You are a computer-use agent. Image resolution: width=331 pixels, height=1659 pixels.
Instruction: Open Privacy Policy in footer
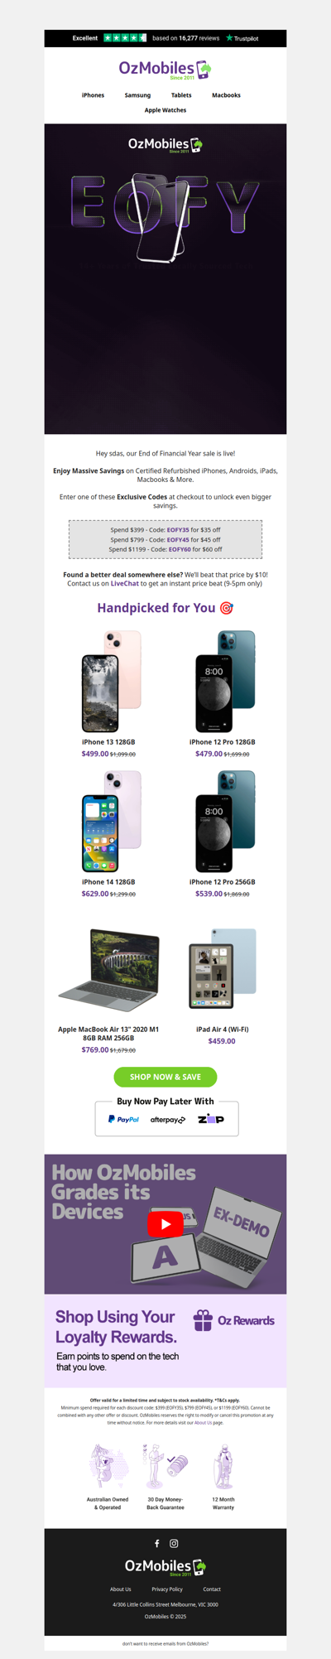(x=167, y=1589)
